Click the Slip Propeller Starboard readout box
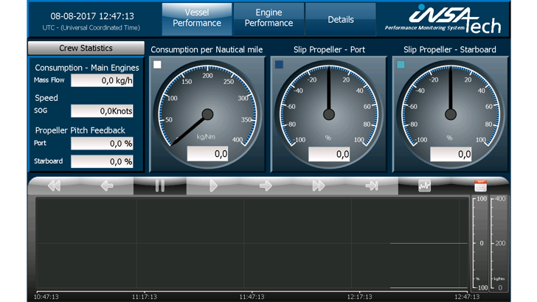Screen dimensions: 537x302 pyautogui.click(x=451, y=154)
